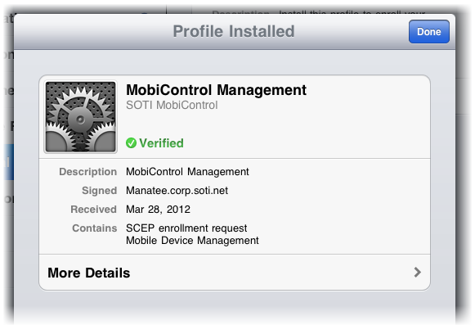Screen dimensions: 475x325
Task: Click the Description field label
Action: [87, 172]
